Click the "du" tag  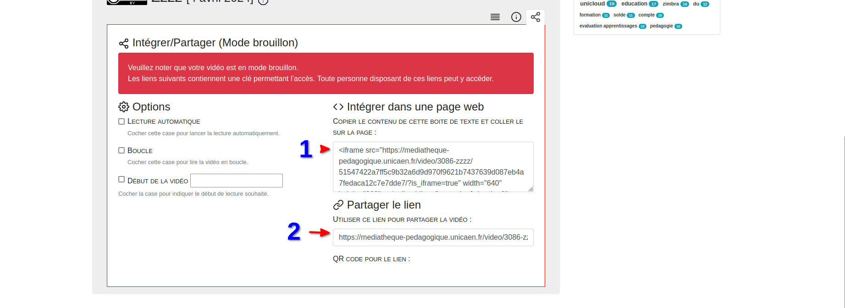coord(696,4)
